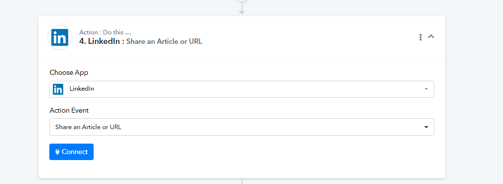Click the 'Share an Article or URL' header subtitle
The width and height of the screenshot is (503, 184).
tap(164, 41)
